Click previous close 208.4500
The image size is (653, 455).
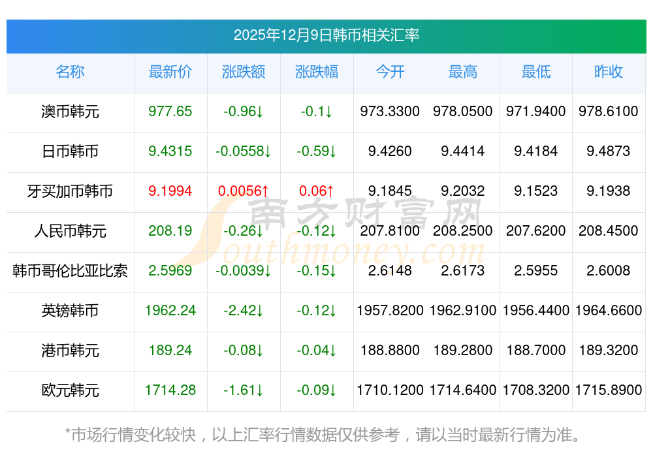click(x=609, y=230)
